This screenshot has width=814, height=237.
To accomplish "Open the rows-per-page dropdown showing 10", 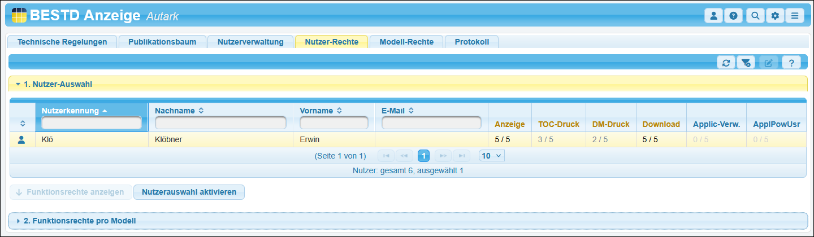I will [x=491, y=156].
